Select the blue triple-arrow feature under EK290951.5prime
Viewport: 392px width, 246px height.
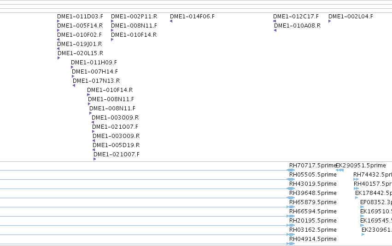pyautogui.click(x=340, y=170)
